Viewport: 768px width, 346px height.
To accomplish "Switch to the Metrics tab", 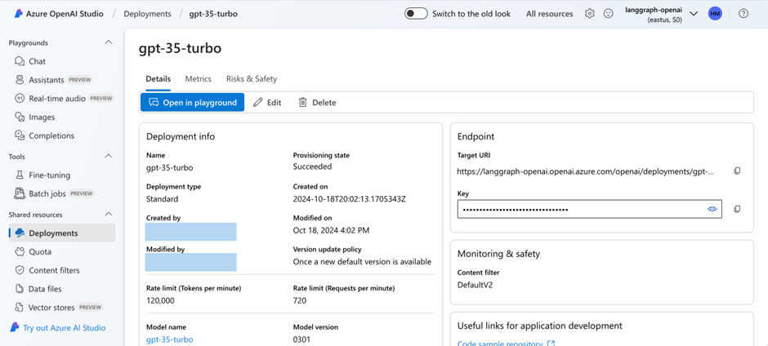I will pos(199,79).
